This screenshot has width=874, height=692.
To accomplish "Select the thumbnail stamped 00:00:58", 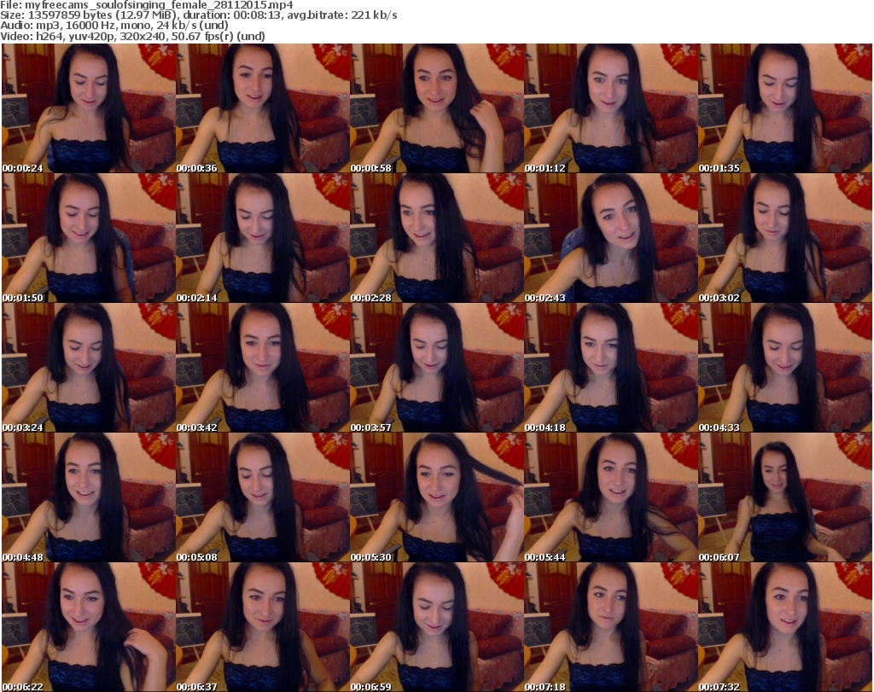I will coord(437,108).
